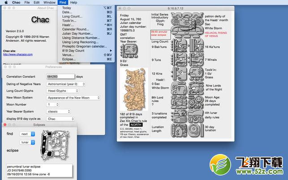Open Moon Number dropdown

53,104
